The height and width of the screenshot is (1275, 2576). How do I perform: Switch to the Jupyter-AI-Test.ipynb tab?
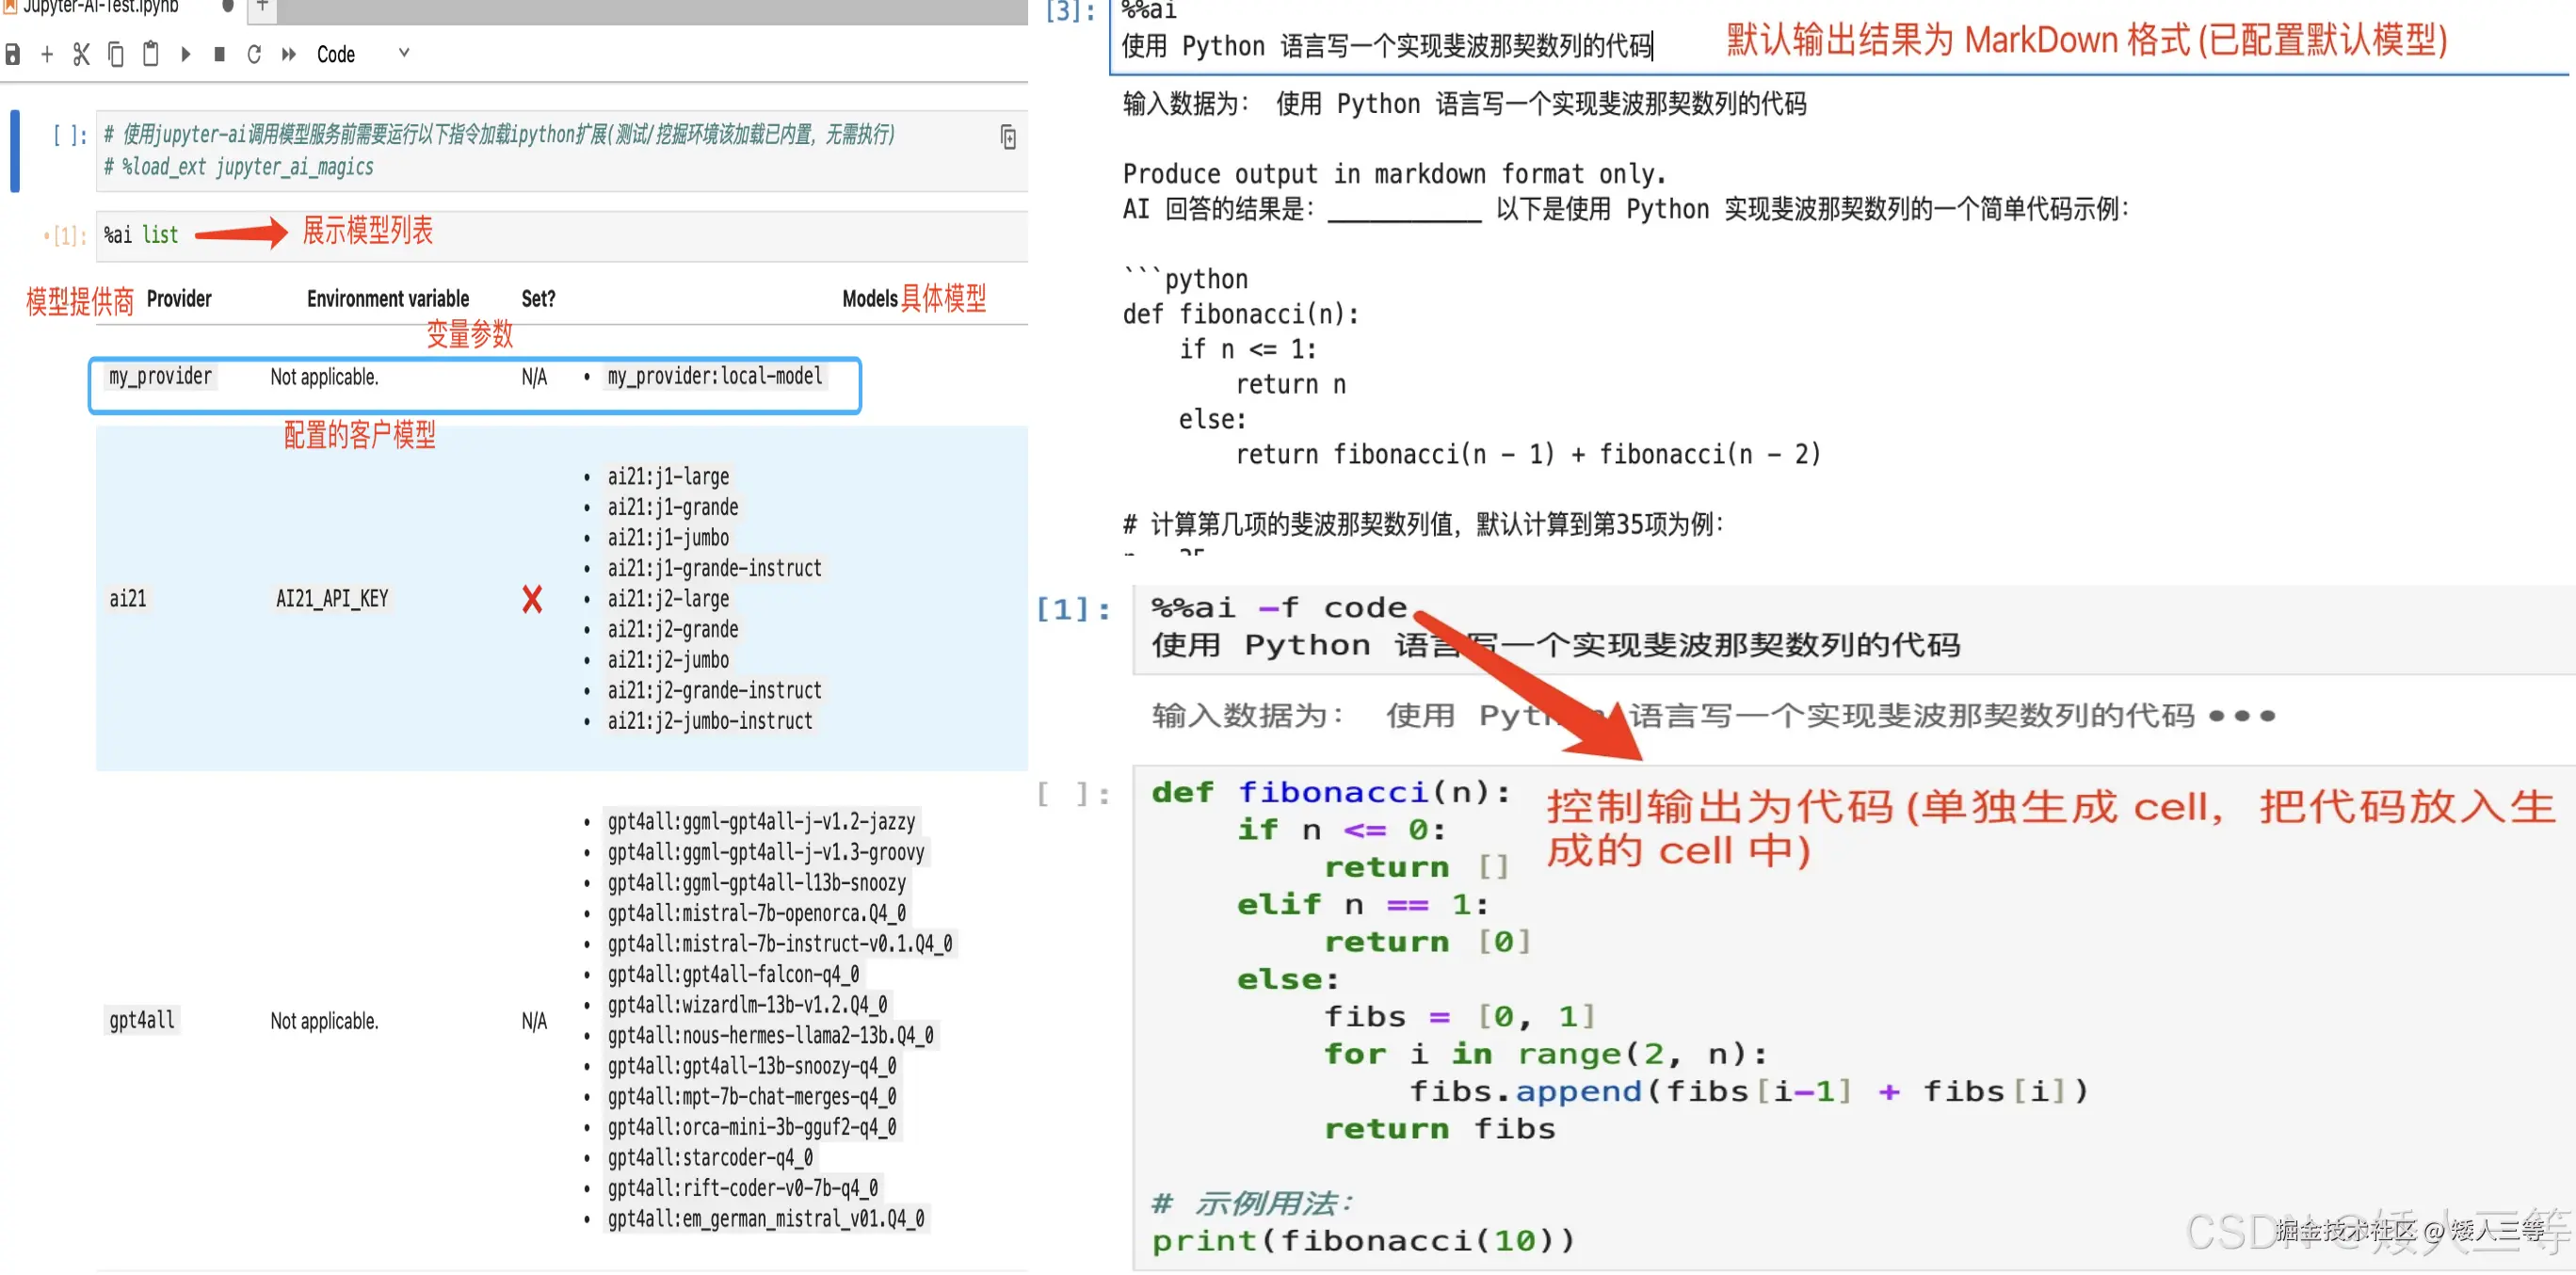point(100,7)
